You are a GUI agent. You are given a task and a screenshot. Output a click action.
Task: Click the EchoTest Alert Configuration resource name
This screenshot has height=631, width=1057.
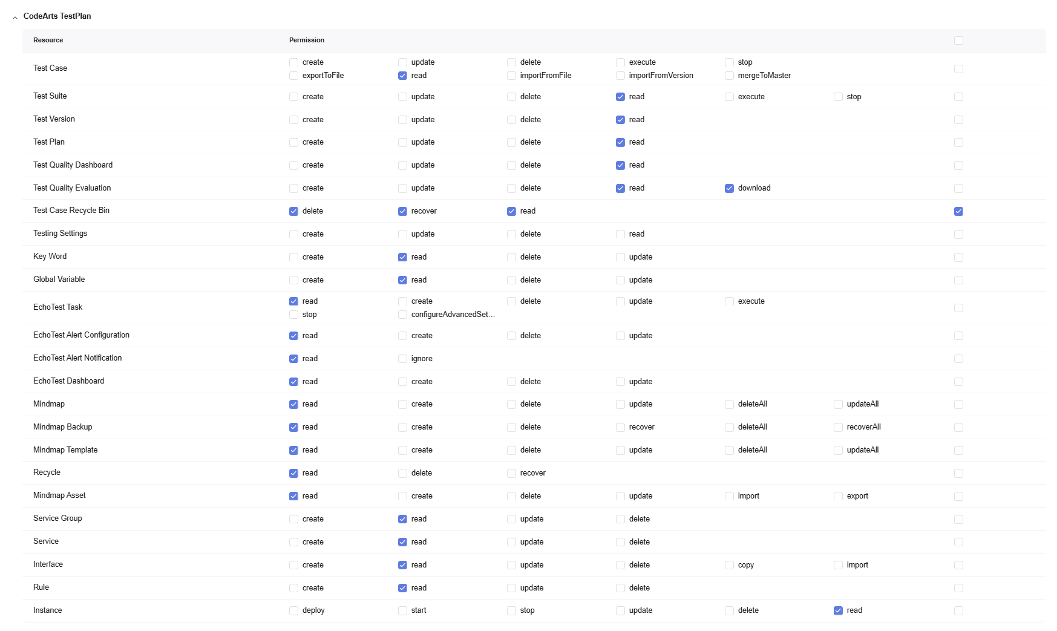click(81, 335)
